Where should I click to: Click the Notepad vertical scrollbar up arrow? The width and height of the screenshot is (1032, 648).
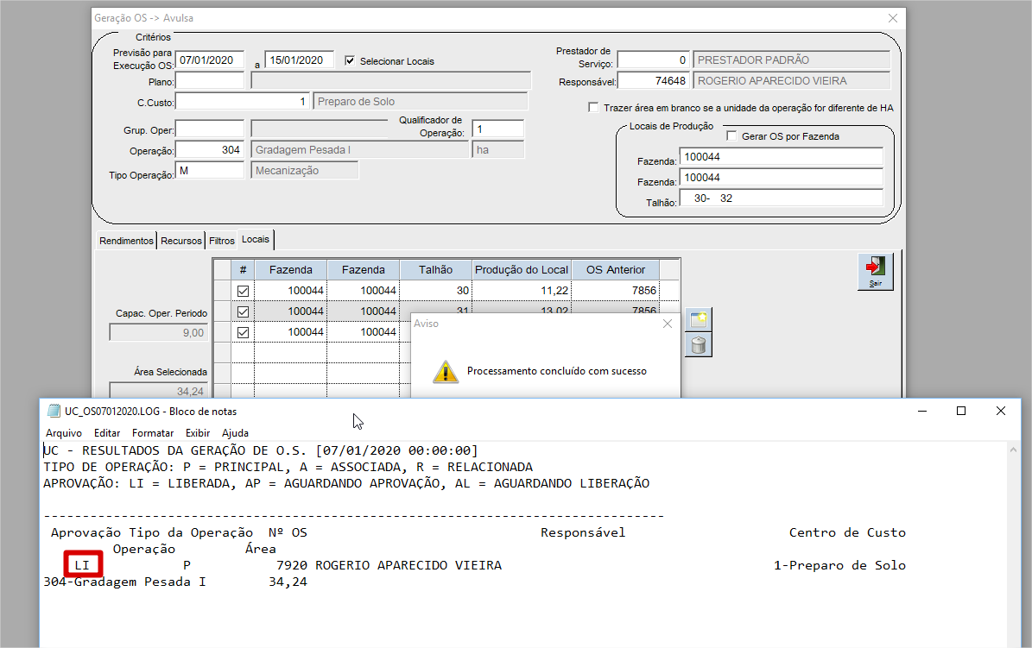(1013, 450)
